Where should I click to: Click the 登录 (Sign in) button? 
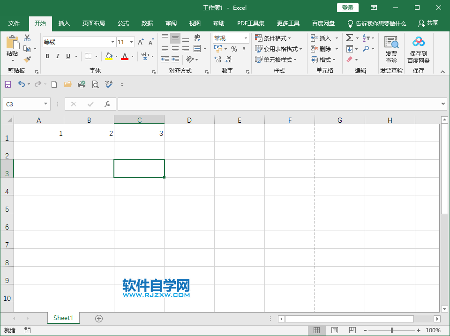348,7
